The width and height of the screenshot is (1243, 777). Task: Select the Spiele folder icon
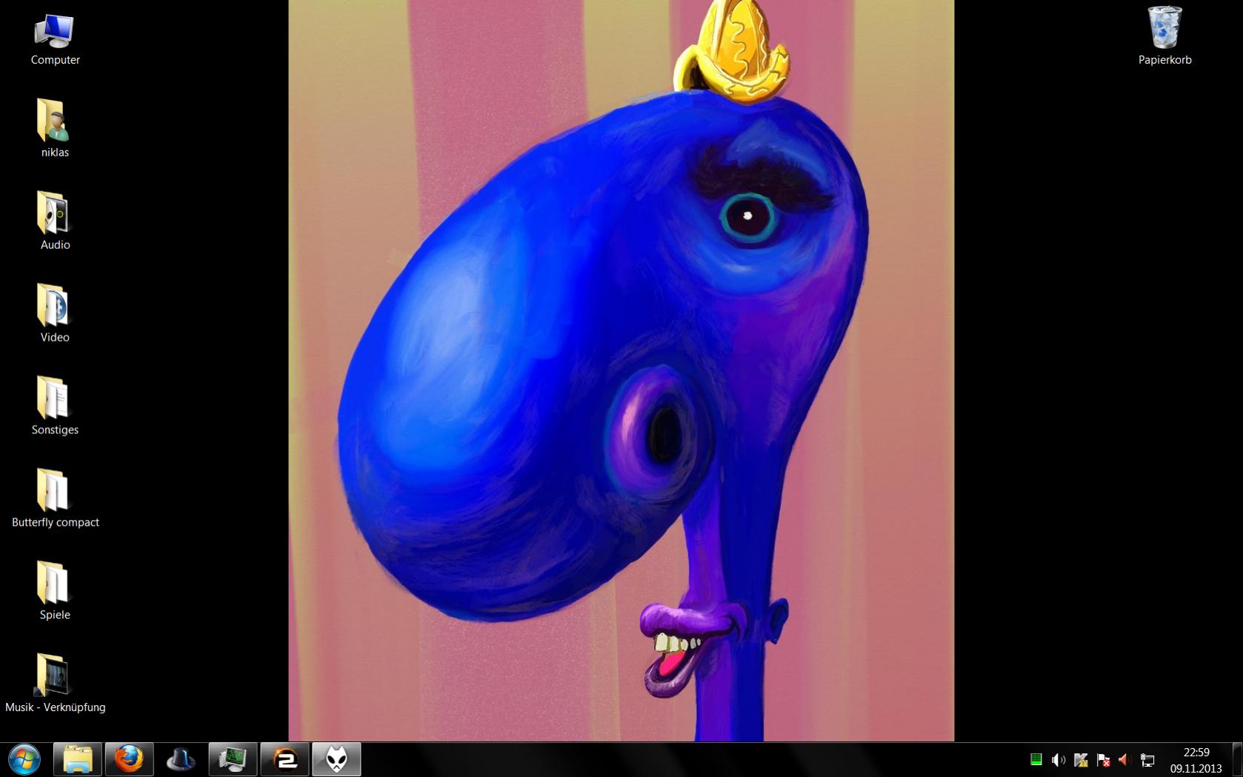55,592
